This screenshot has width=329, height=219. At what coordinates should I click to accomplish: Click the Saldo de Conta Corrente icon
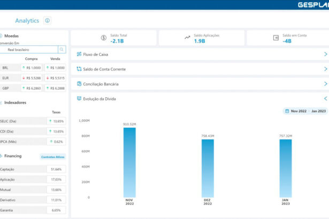(x=79, y=69)
